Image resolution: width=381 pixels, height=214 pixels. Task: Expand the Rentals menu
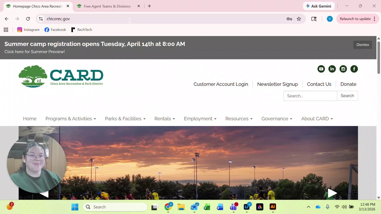click(x=165, y=119)
